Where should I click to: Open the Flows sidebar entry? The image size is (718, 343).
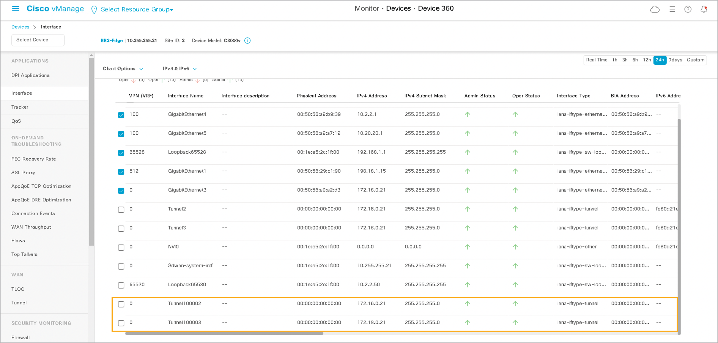point(18,241)
